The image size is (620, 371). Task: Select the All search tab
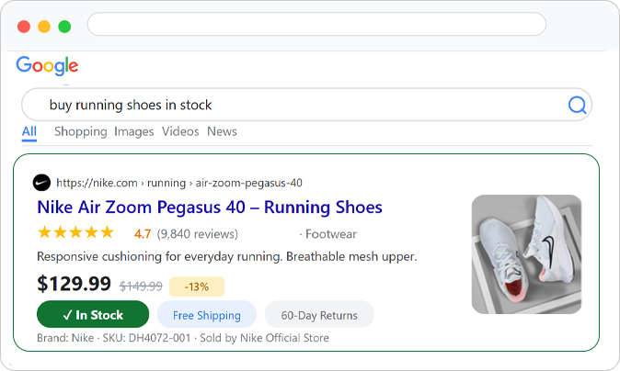pos(29,131)
